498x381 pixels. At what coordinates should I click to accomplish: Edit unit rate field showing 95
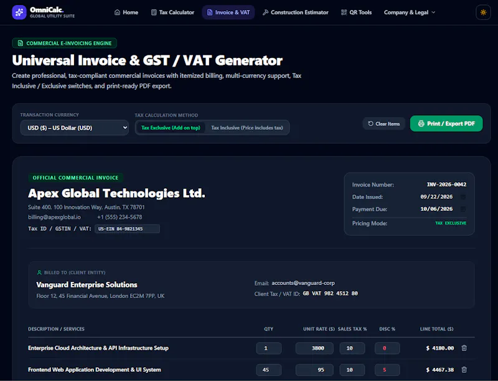[x=314, y=370]
